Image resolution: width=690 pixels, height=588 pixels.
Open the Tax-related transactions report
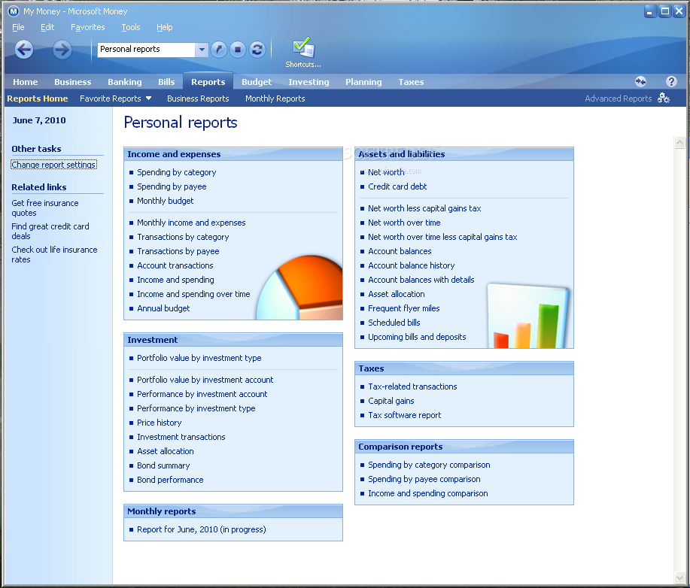point(412,386)
